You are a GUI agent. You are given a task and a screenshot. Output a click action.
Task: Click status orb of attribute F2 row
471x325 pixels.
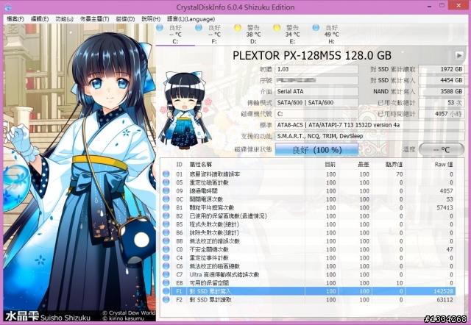(166, 299)
